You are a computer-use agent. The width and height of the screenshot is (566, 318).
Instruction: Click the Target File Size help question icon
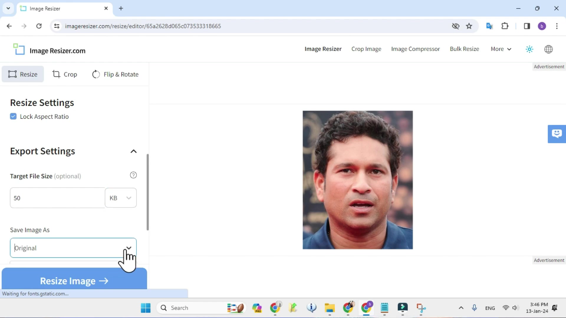(x=133, y=175)
